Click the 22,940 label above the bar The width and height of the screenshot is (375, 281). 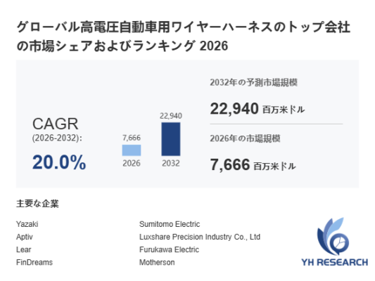171,116
